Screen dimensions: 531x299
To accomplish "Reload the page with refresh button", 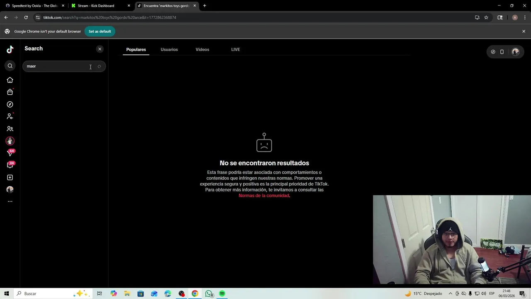I will click(26, 17).
